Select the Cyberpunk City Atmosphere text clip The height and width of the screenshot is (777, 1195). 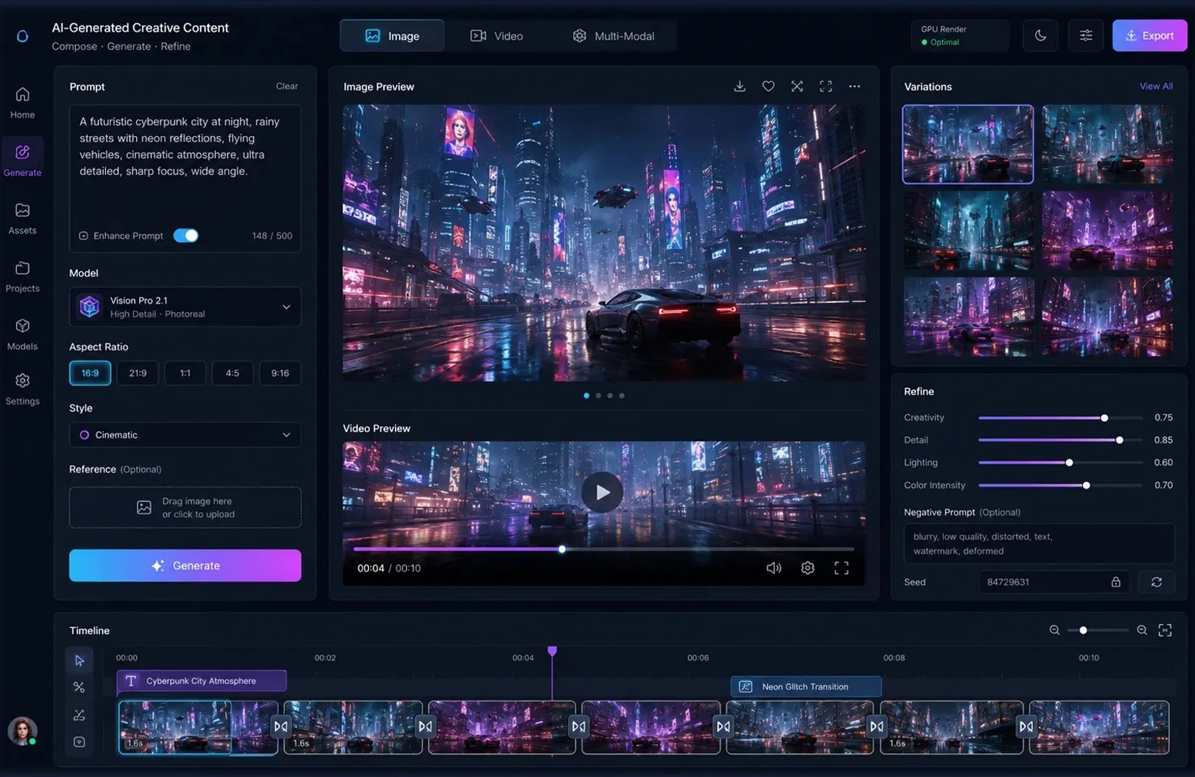[201, 681]
